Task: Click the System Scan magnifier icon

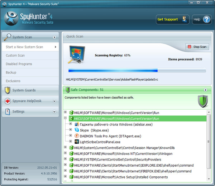Action: coord(7,37)
